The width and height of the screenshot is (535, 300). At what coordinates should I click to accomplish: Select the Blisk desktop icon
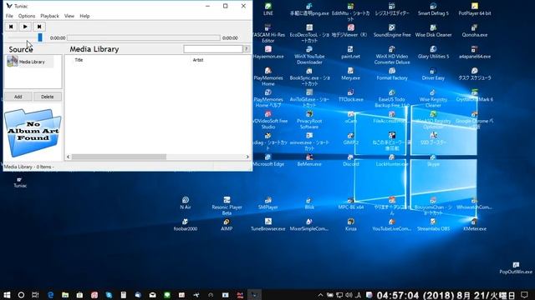(309, 203)
